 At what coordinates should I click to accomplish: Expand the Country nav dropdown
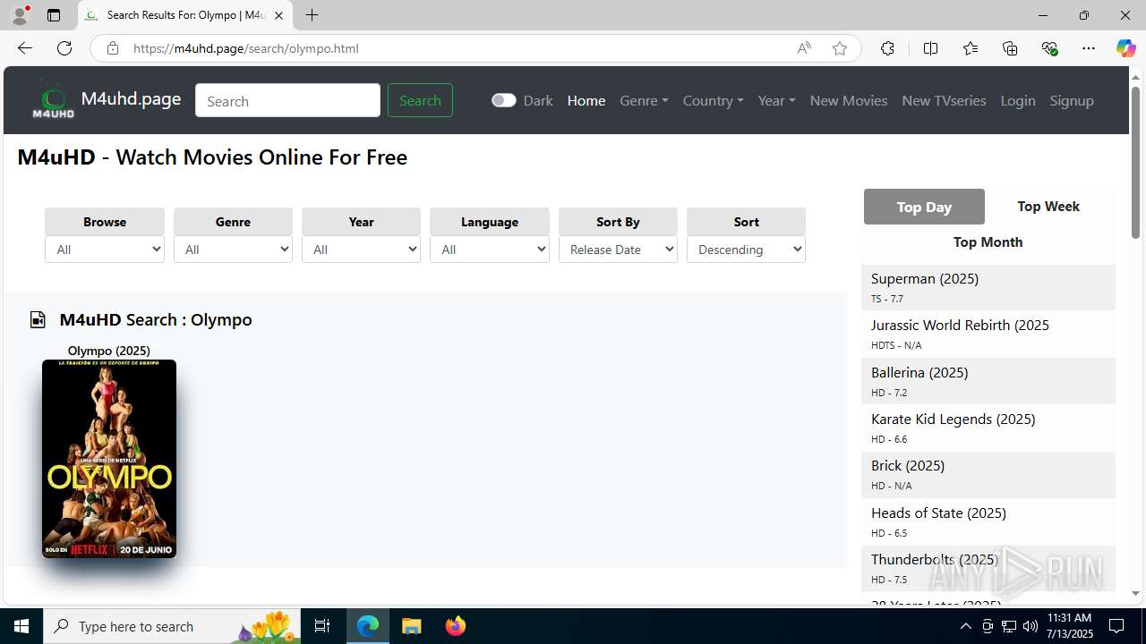pyautogui.click(x=713, y=100)
